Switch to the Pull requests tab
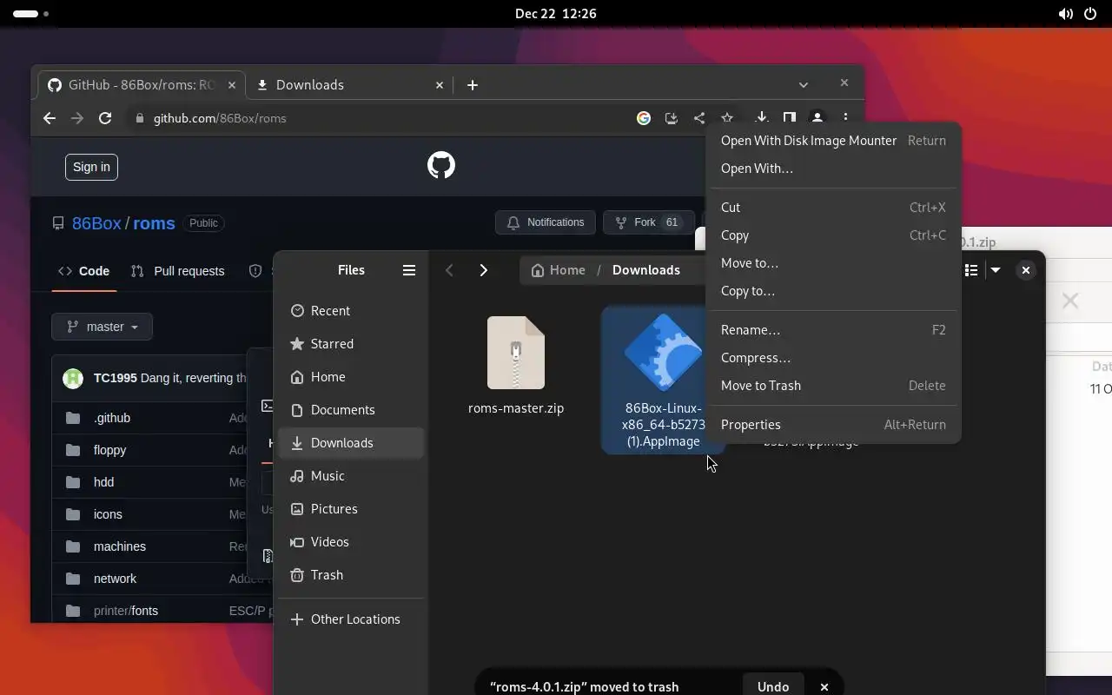This screenshot has height=695, width=1112. tap(177, 271)
